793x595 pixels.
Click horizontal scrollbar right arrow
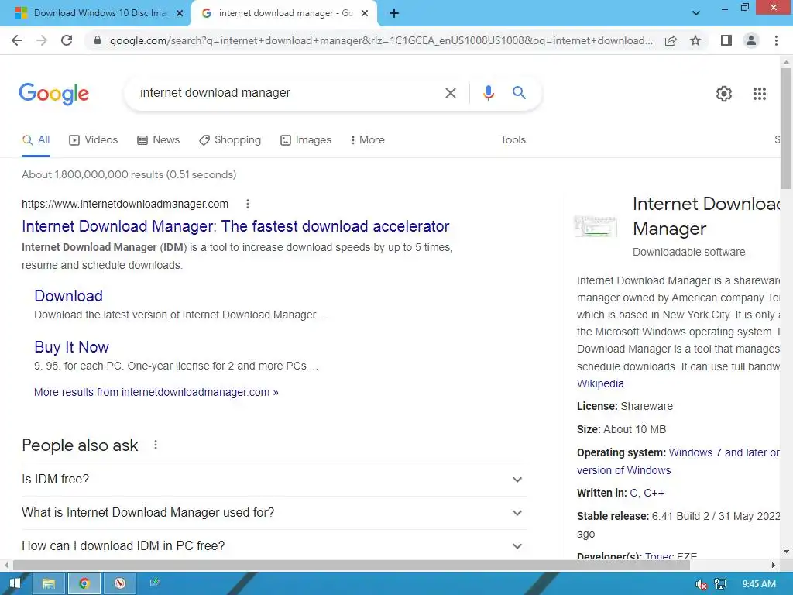coord(774,565)
